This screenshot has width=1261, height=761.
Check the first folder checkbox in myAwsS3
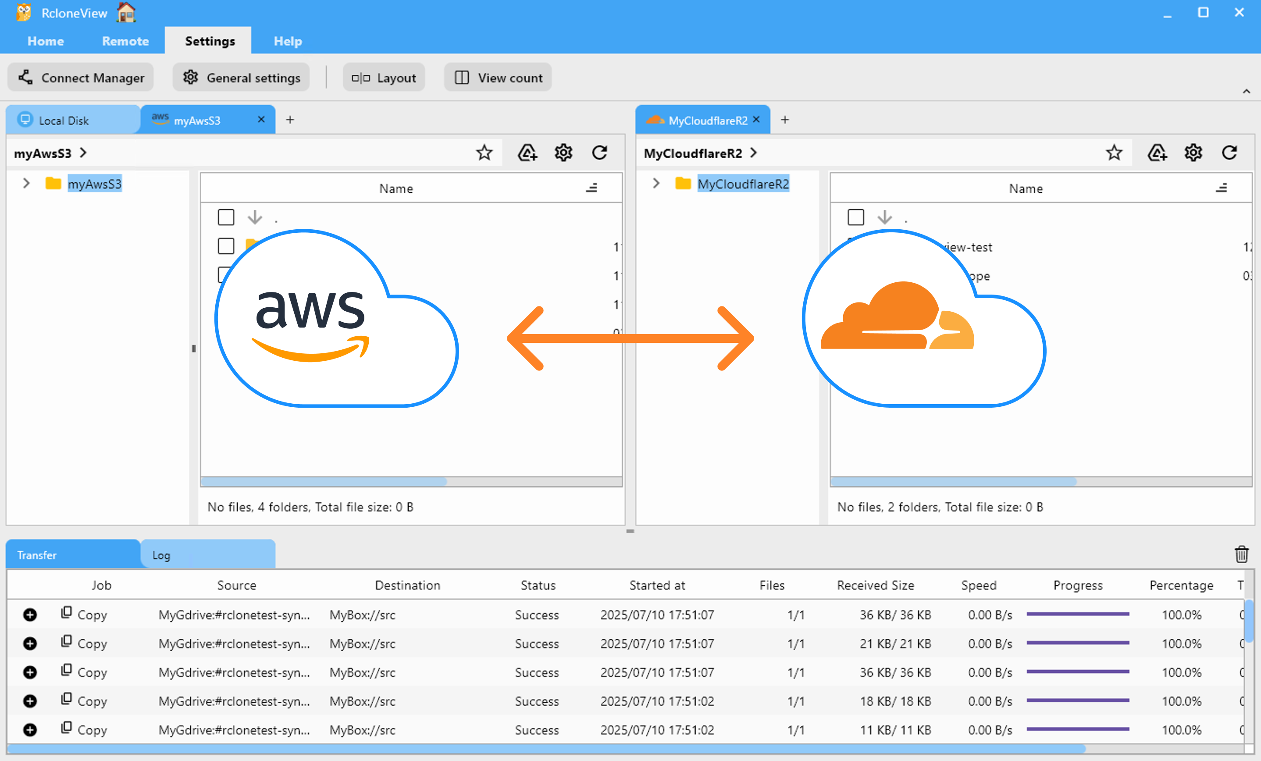(226, 245)
